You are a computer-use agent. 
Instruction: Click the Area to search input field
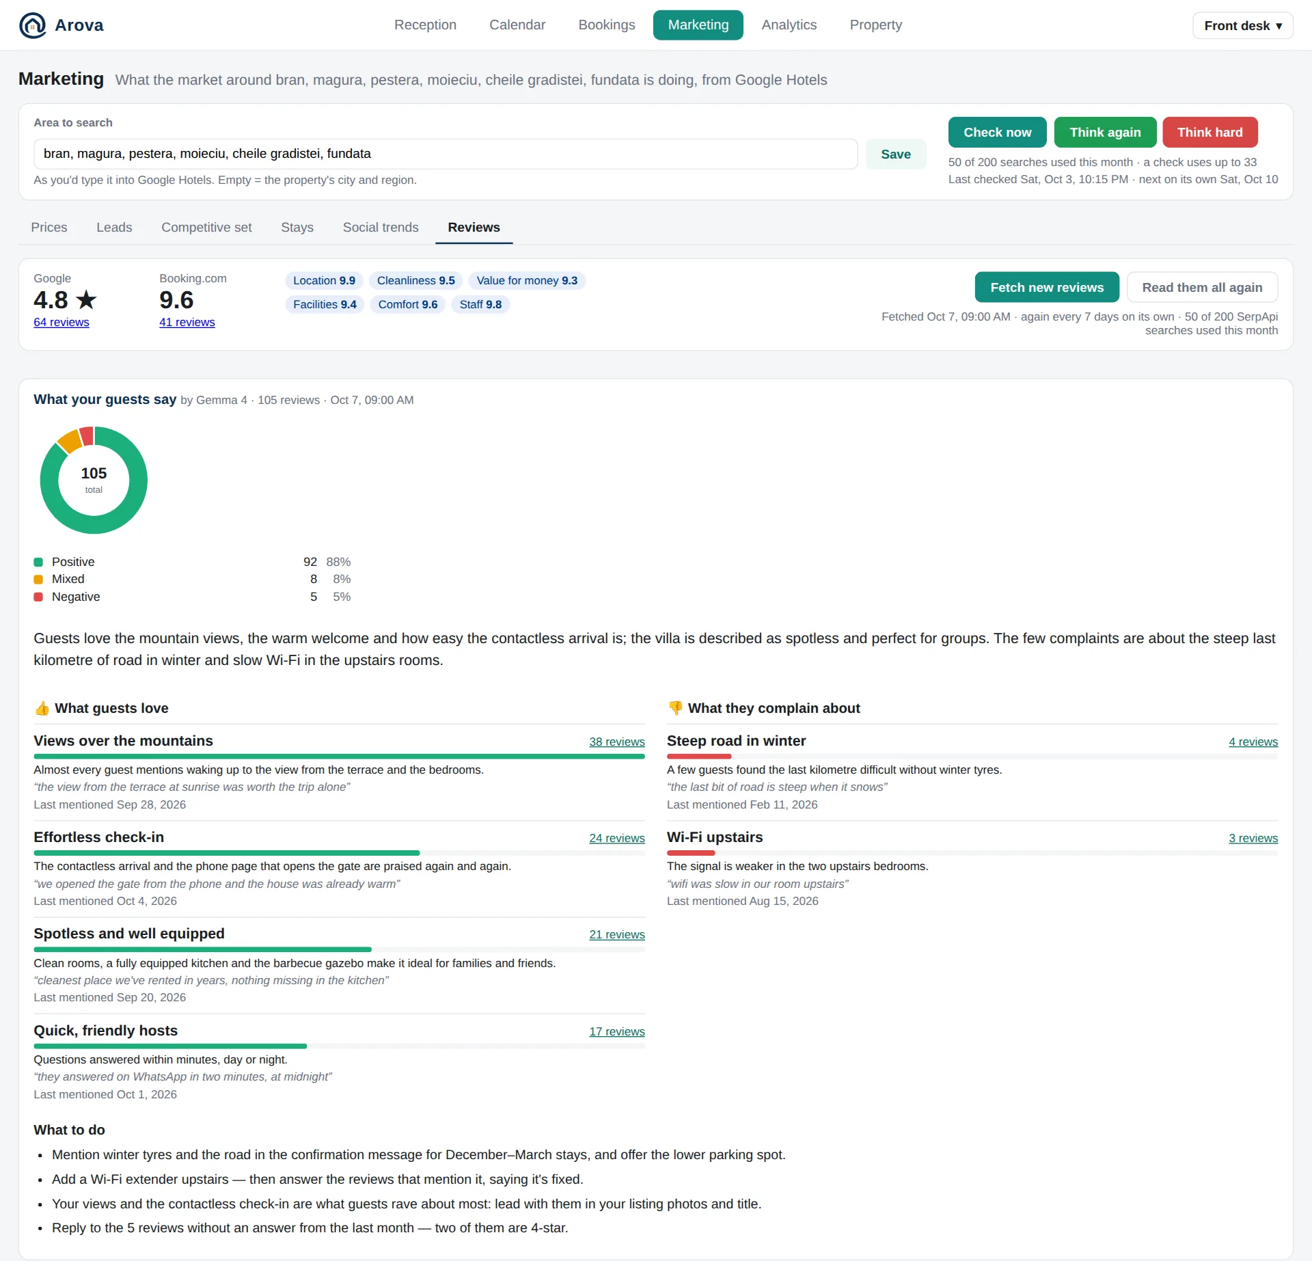click(446, 154)
